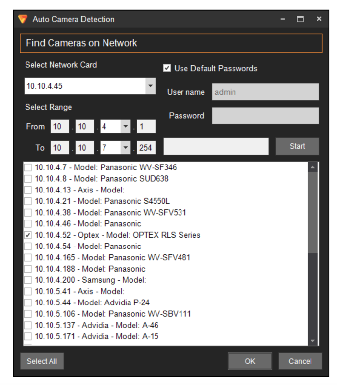
Task: Check the 10.10.4.54 Panasonic checkbox
Action: [28, 247]
